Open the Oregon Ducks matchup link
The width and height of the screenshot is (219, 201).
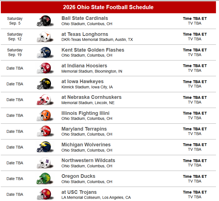(78, 176)
